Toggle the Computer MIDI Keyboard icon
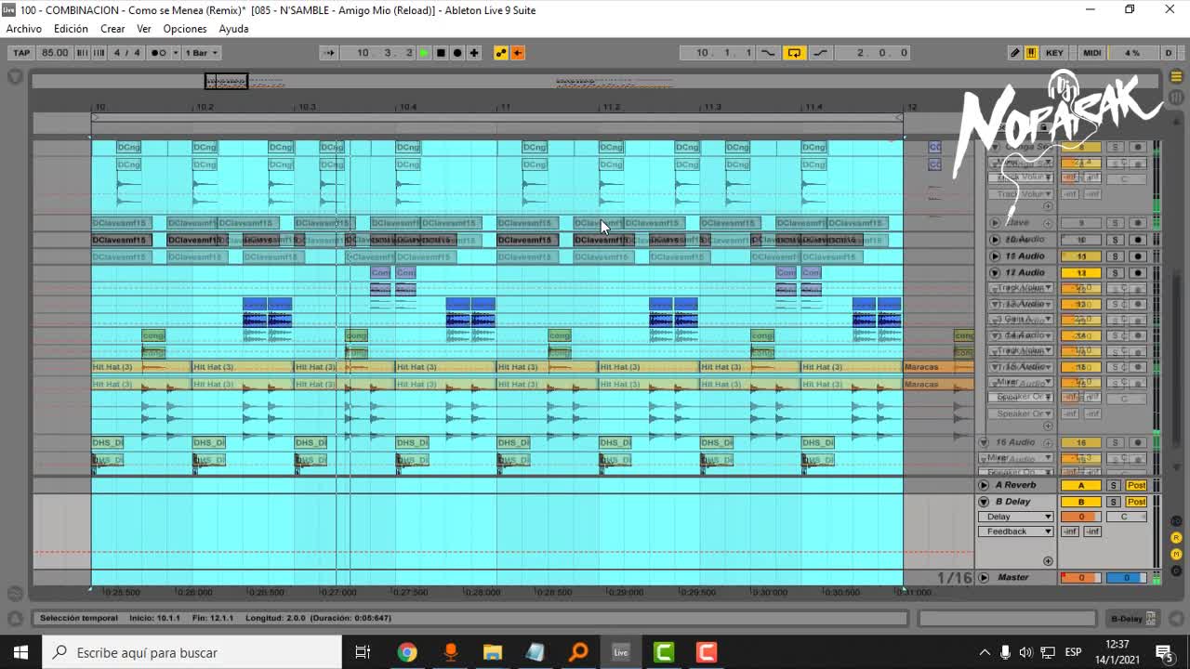The width and height of the screenshot is (1190, 669). coord(1031,53)
